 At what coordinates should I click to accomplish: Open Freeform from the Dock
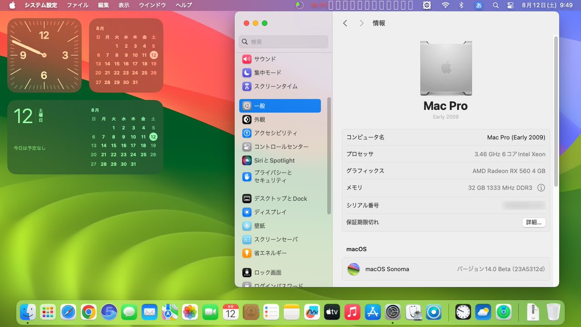[x=312, y=312]
